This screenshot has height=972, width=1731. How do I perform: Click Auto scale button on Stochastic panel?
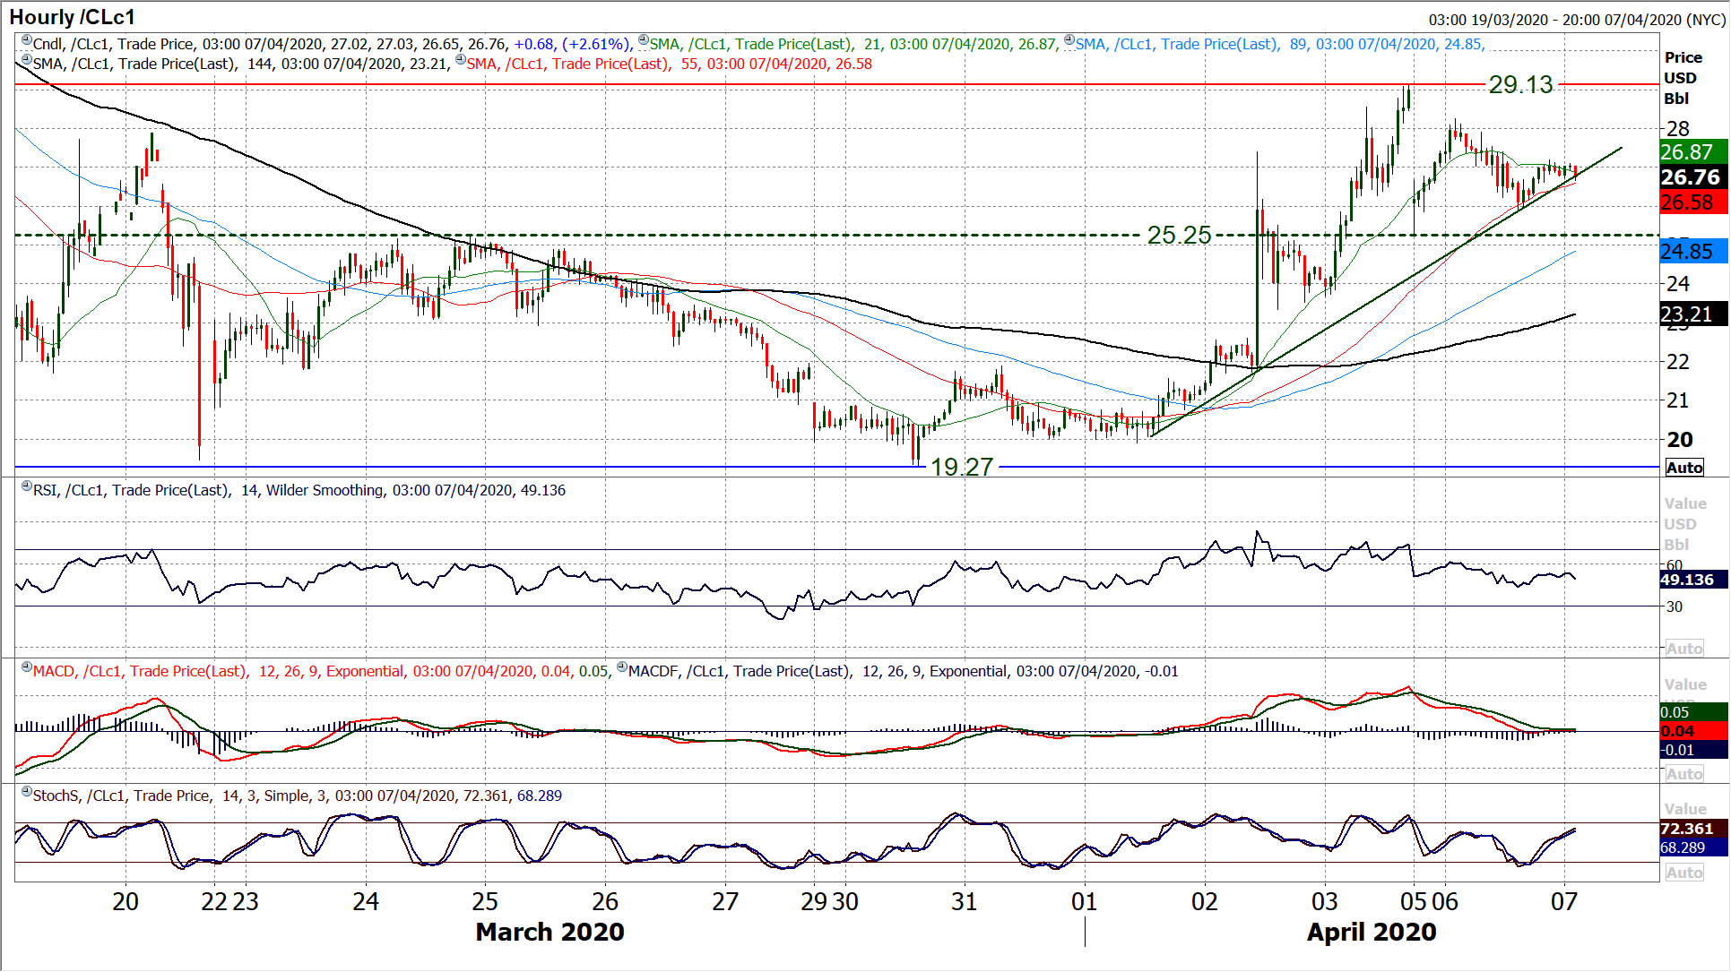(1684, 873)
